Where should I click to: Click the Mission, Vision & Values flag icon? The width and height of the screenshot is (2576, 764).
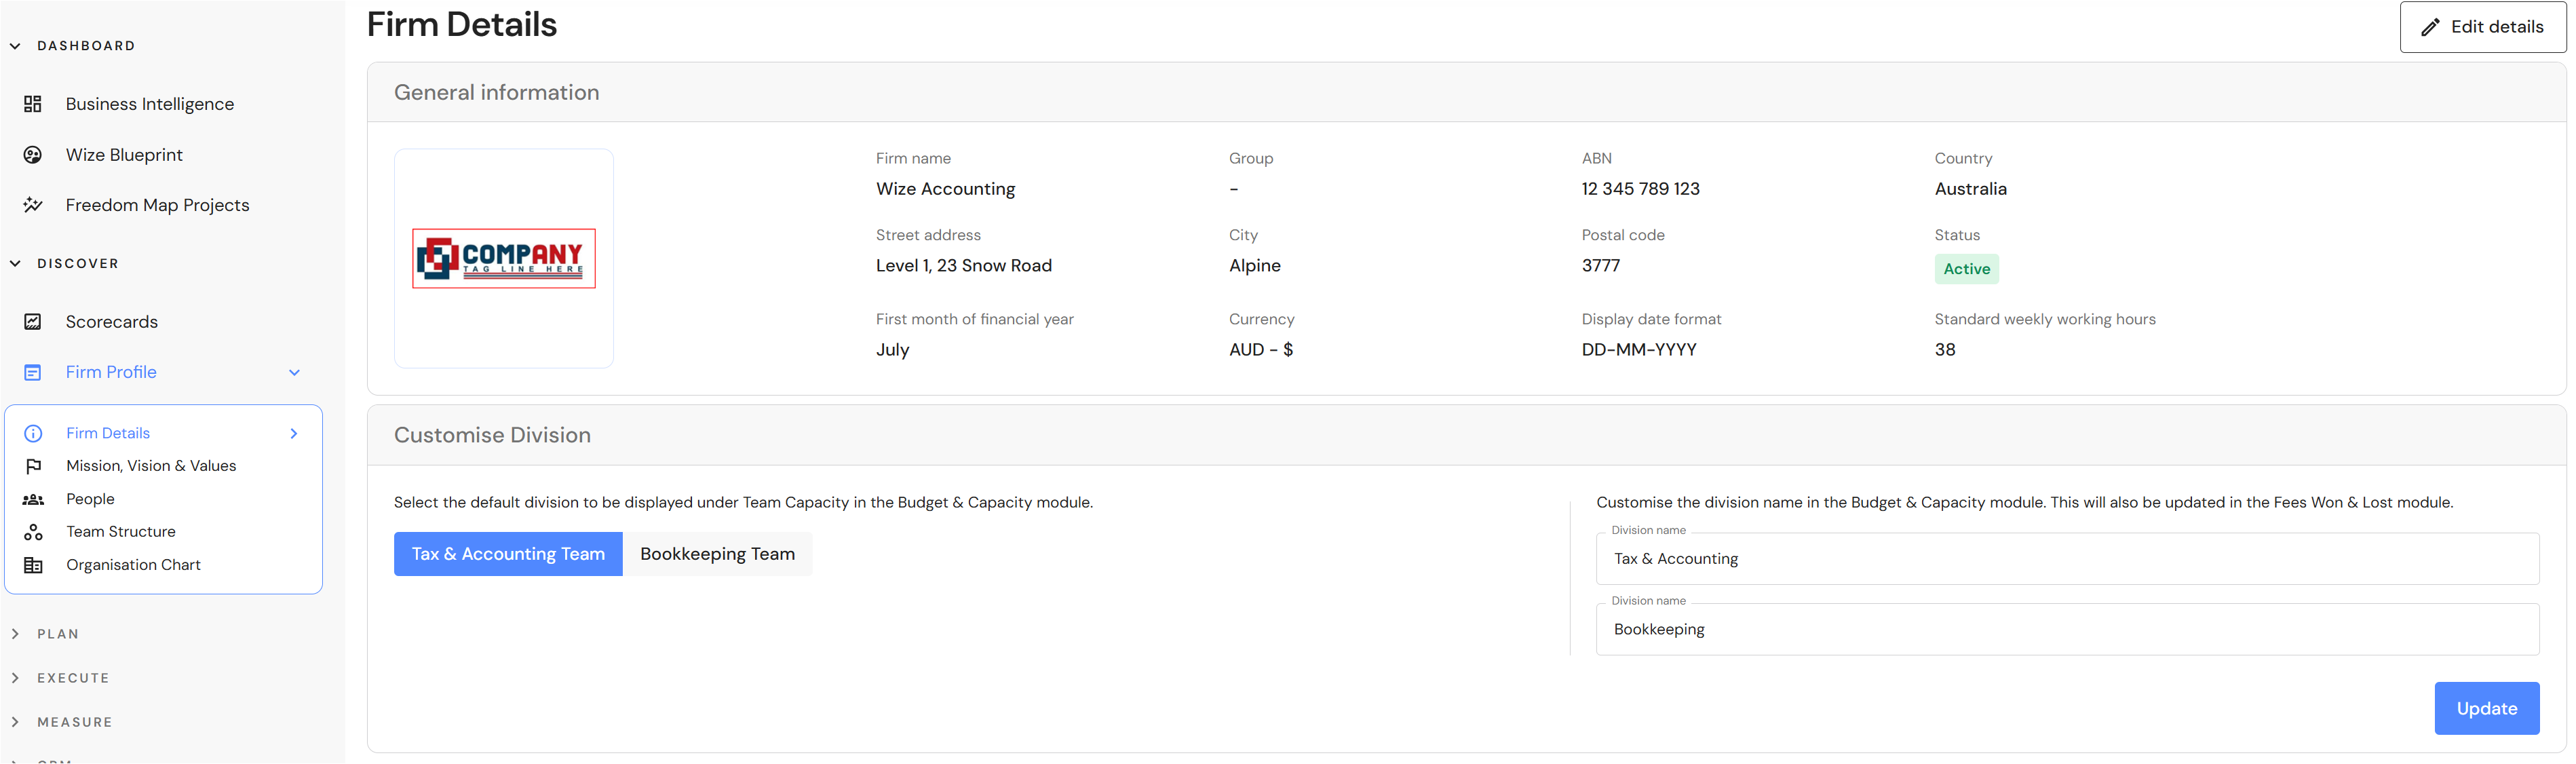33,466
